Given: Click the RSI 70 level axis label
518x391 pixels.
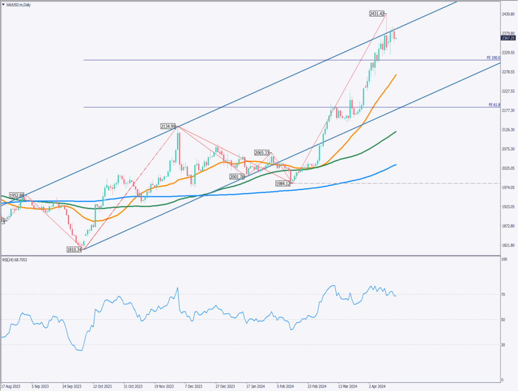Looking at the screenshot, I should click(504, 294).
